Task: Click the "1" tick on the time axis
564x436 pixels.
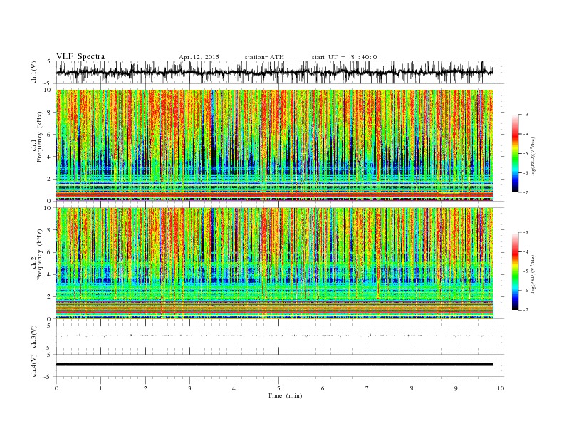Action: (x=100, y=388)
